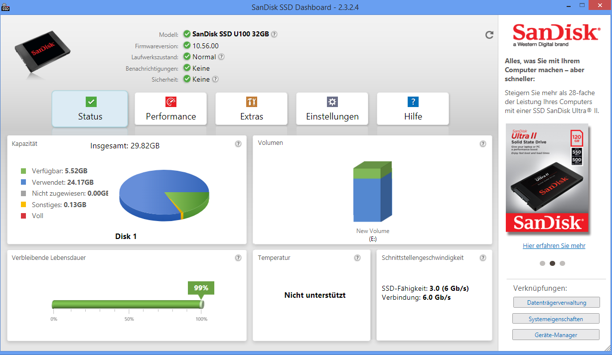
Task: Open help icon next to Sicherheit Keine
Action: pos(215,79)
